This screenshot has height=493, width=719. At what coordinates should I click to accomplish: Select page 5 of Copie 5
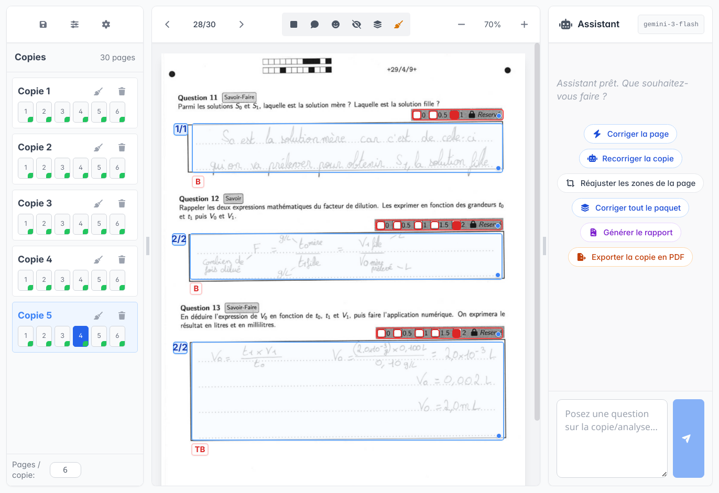pyautogui.click(x=99, y=336)
